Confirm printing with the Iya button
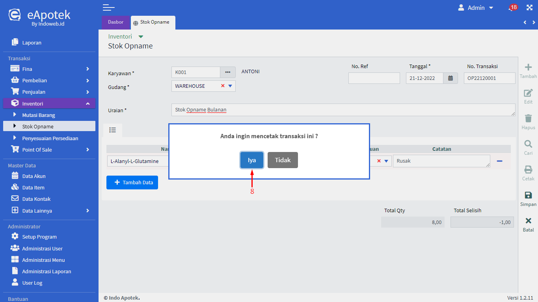The height and width of the screenshot is (302, 538). (252, 160)
